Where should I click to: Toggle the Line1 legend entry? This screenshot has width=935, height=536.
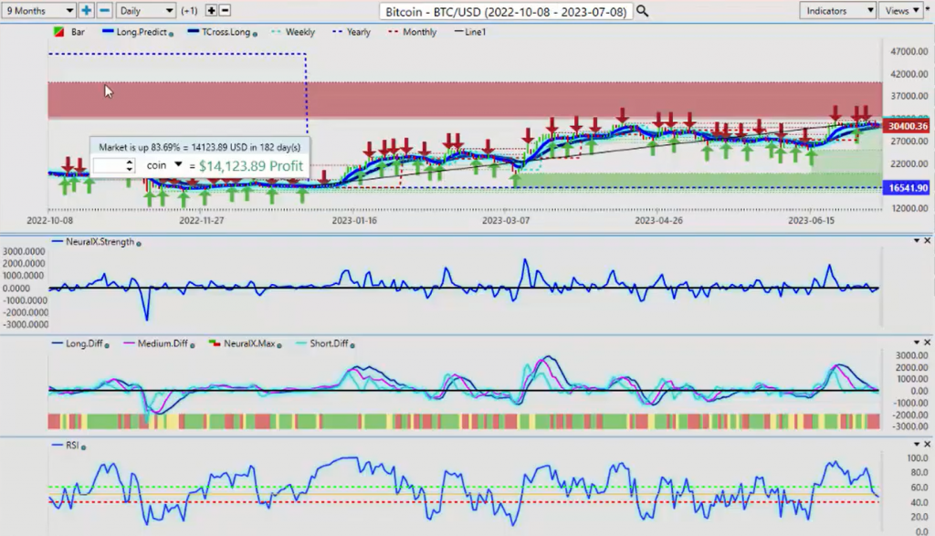point(470,32)
